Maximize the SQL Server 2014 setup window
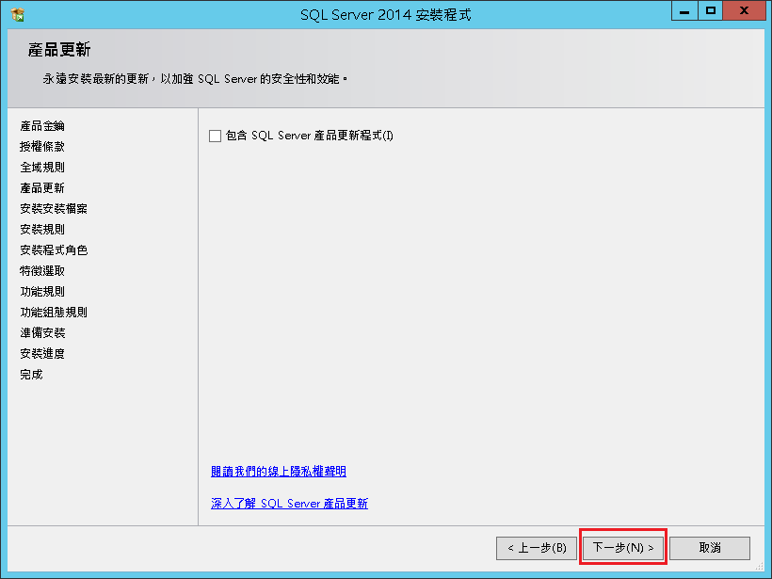Screen dimensions: 772x579 (710, 11)
